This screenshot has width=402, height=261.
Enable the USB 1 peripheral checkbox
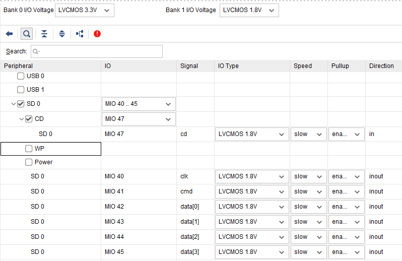pos(21,90)
